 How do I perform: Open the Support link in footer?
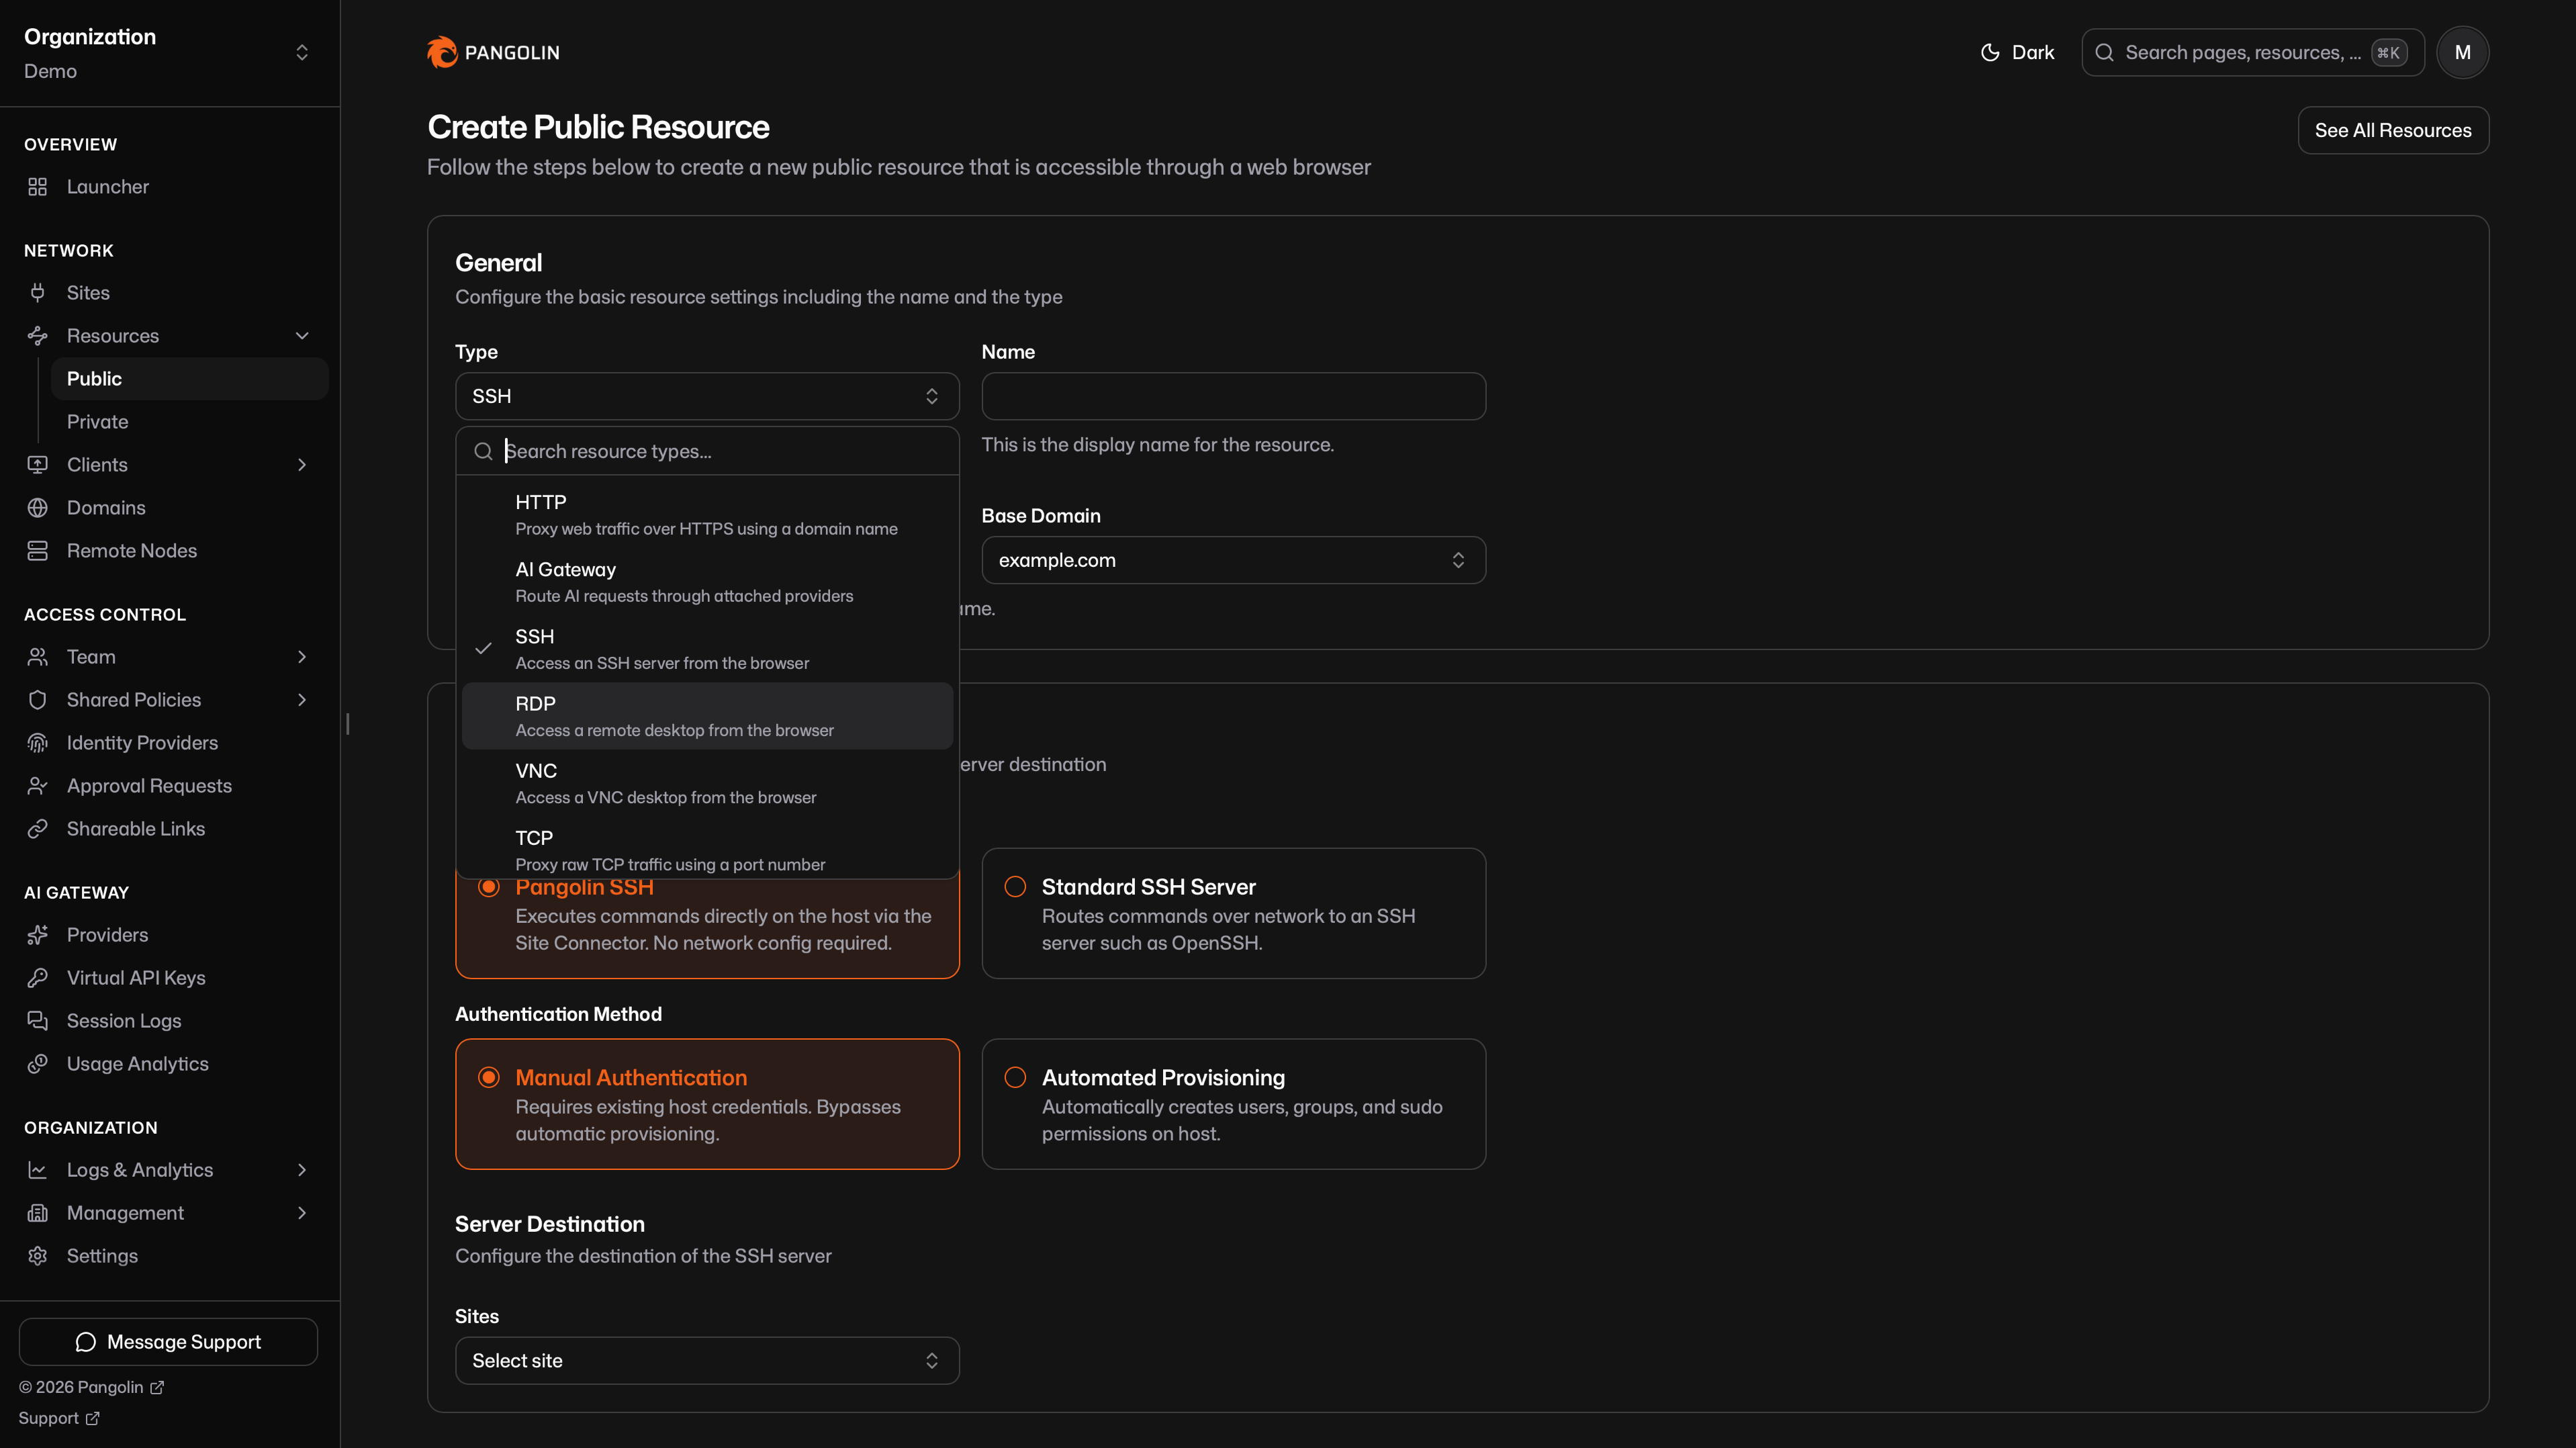[58, 1418]
